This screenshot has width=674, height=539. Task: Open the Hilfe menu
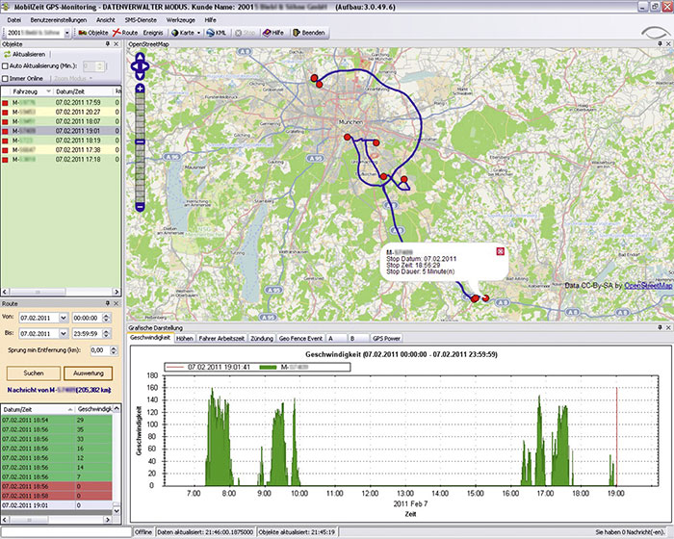211,20
